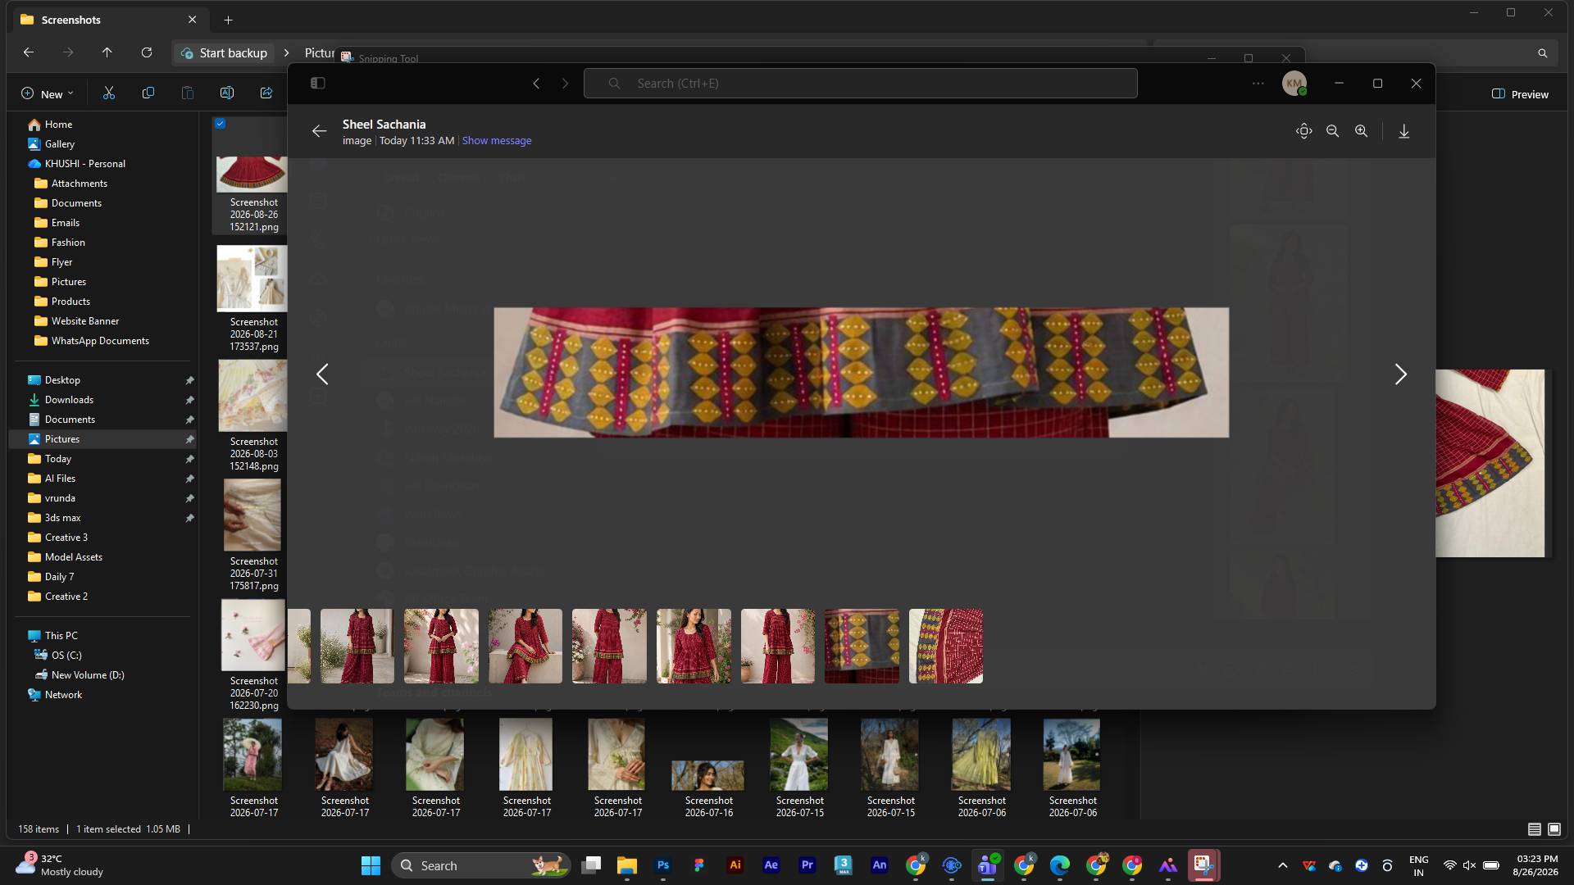Click the Show message link
Viewport: 1574px width, 885px height.
tap(497, 141)
